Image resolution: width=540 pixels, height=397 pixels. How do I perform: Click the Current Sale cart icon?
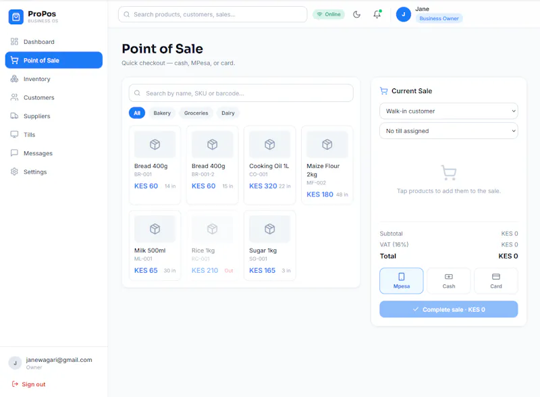pos(383,91)
